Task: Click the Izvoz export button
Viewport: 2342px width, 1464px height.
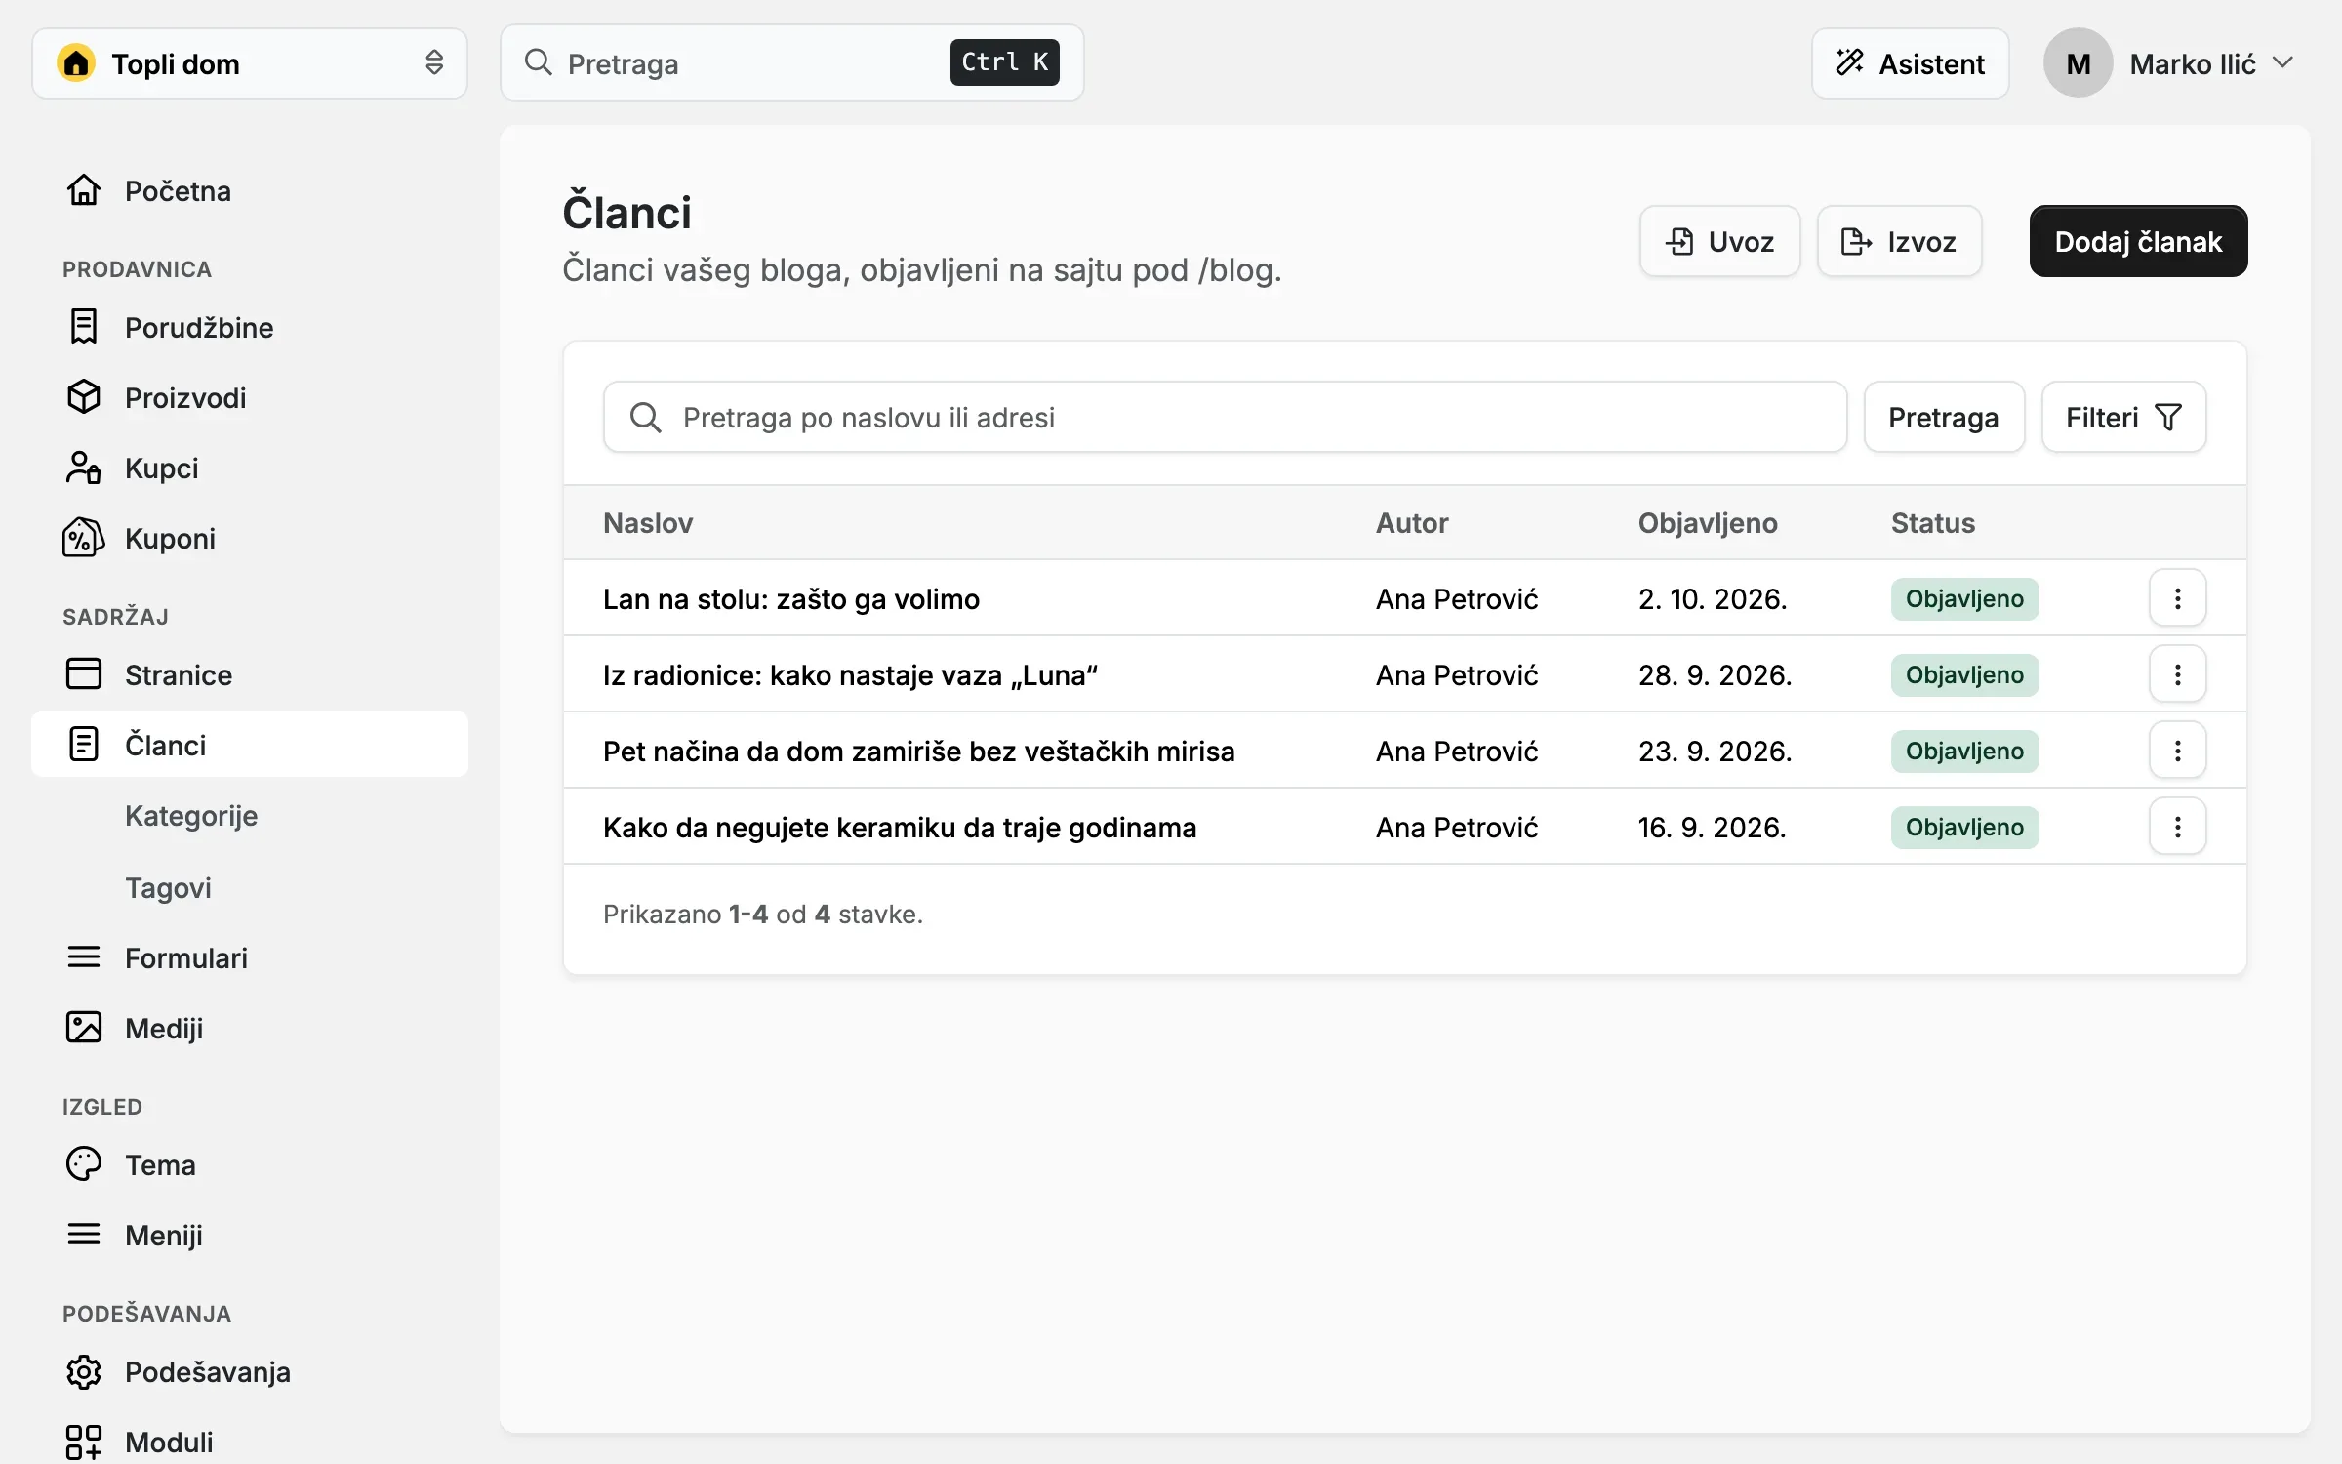Action: click(x=1899, y=241)
